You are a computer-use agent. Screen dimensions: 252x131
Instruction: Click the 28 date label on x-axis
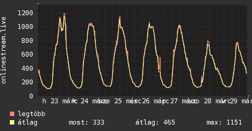(207, 101)
